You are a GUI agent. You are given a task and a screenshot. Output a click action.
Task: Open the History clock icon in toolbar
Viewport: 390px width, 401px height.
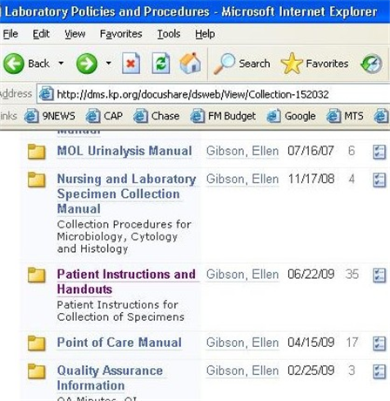click(x=371, y=64)
